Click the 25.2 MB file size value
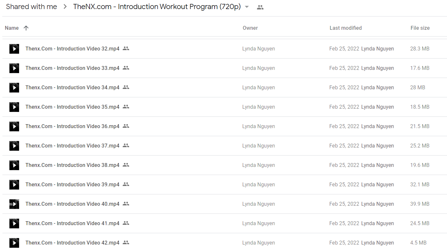The height and width of the screenshot is (251, 447). click(x=420, y=146)
